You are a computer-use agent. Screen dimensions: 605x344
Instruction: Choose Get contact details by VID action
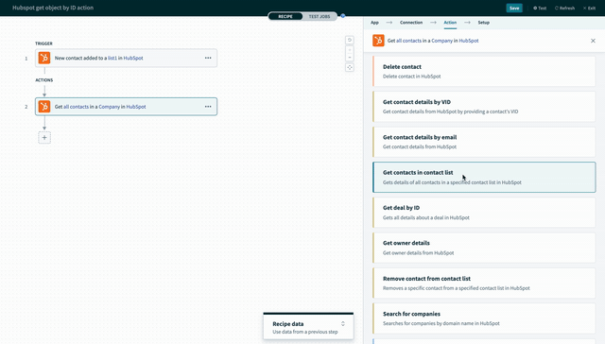pyautogui.click(x=484, y=107)
